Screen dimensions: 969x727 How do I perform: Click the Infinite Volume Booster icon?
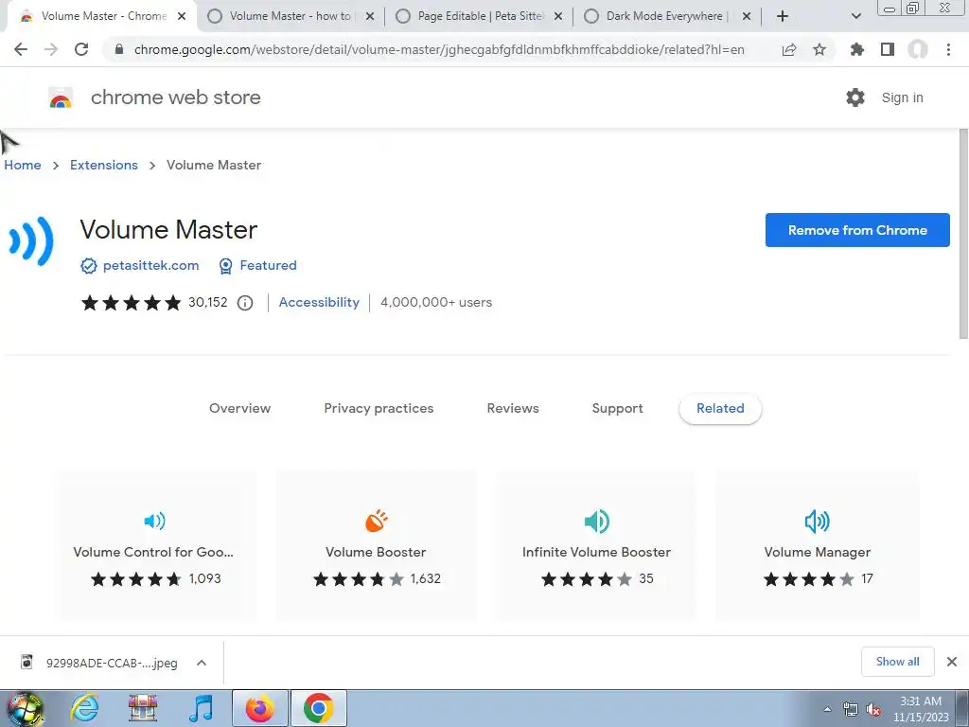click(x=597, y=522)
